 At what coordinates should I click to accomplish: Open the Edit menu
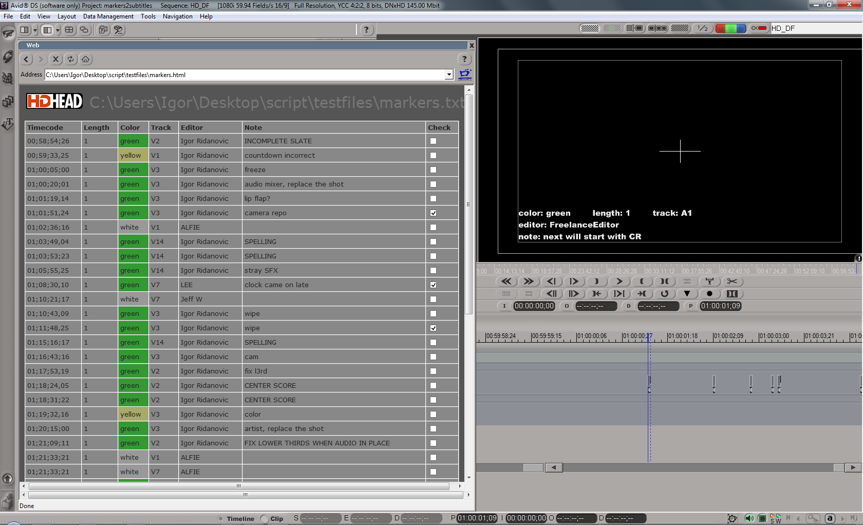click(x=25, y=16)
